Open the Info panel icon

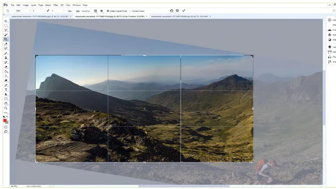pos(330,20)
